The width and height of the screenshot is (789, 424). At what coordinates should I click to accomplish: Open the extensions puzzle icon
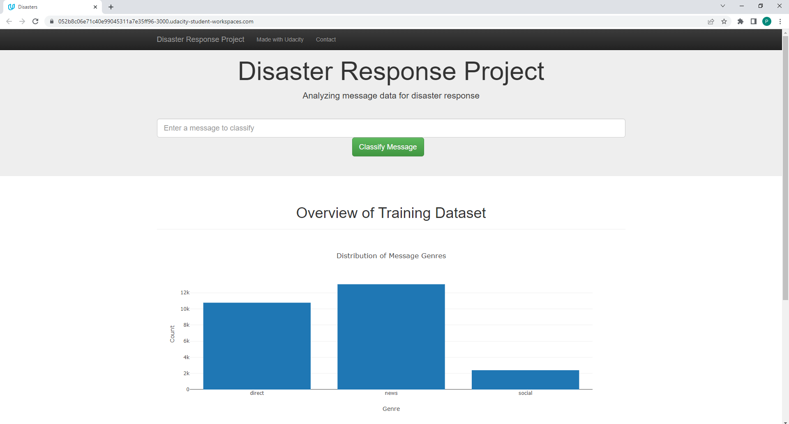(741, 21)
